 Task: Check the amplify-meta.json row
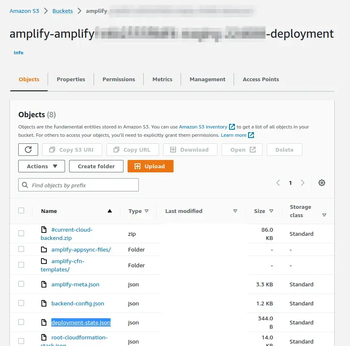pos(21,284)
